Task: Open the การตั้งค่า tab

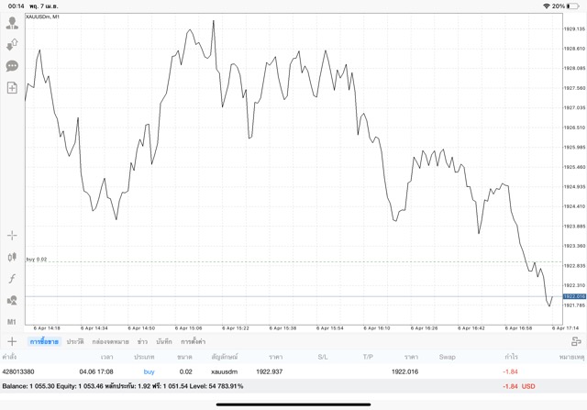Action: tap(193, 341)
